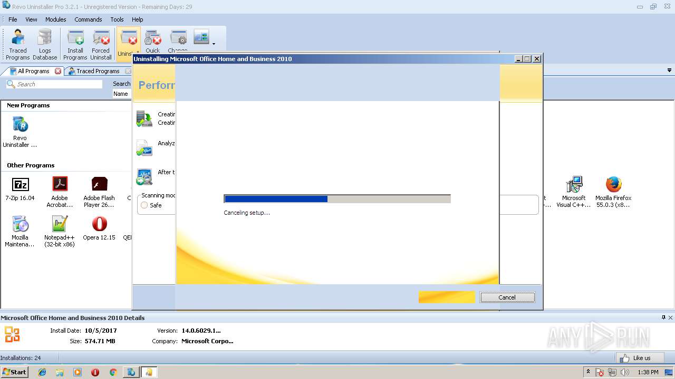Image resolution: width=675 pixels, height=379 pixels.
Task: Select the Notepad++ (32-bit x86) icon
Action: (60, 232)
